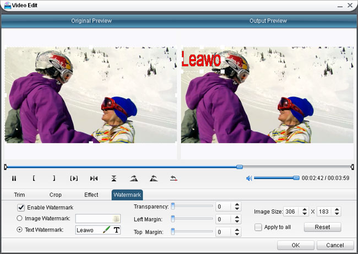Viewport: 358px width, 254px height.
Task: Toggle Enable Watermark checkbox
Action: (x=21, y=207)
